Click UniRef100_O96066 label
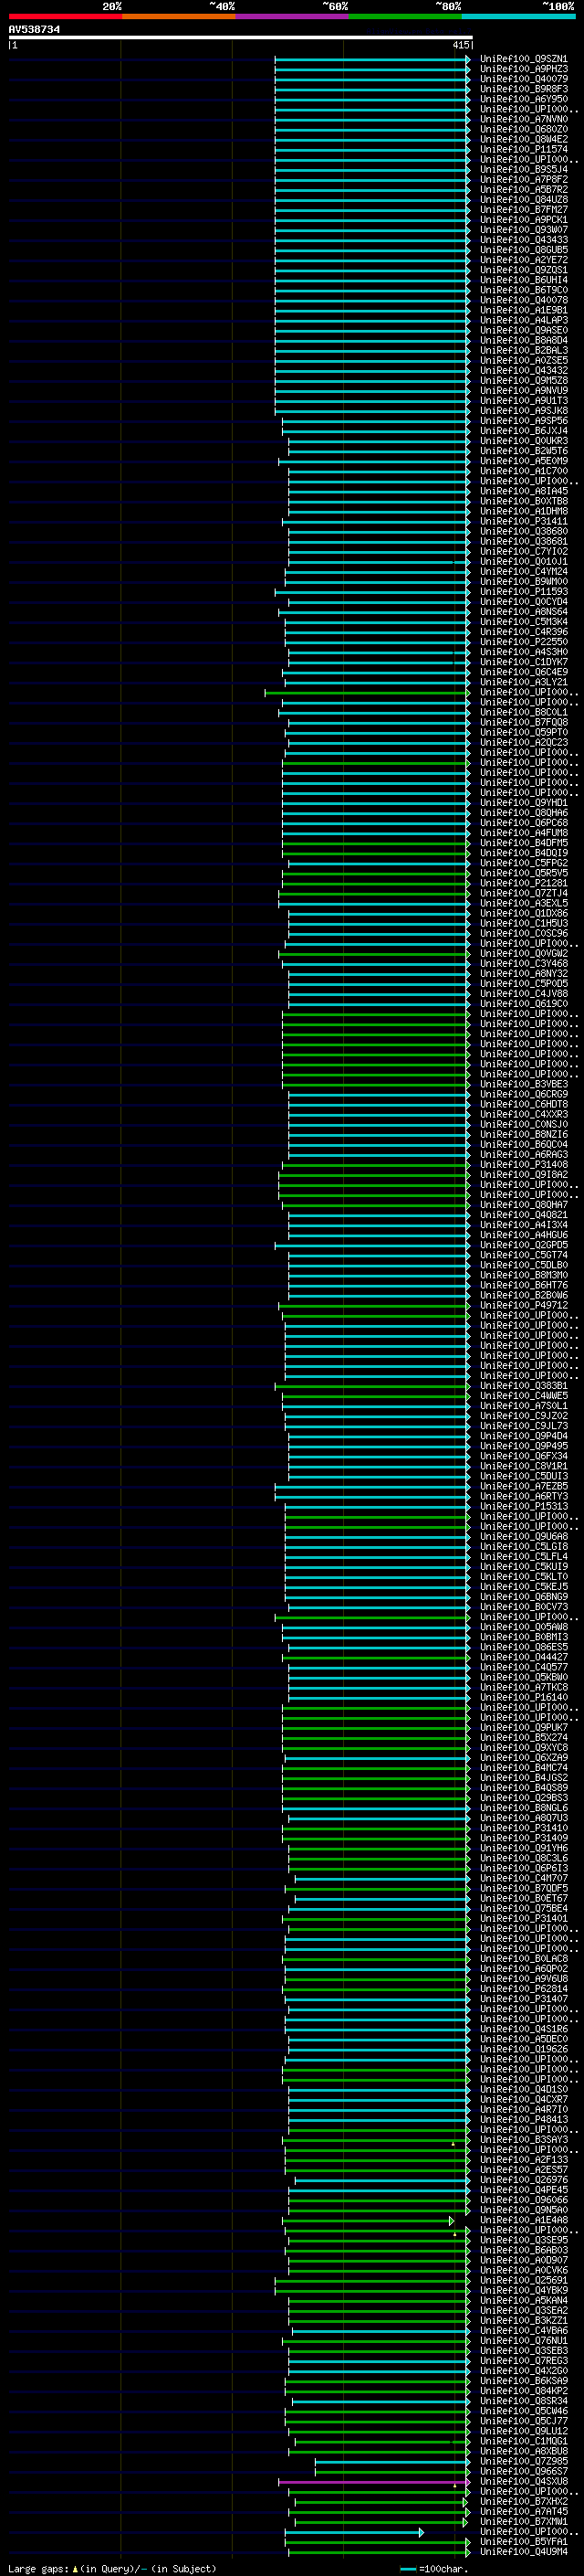Viewport: 584px width, 2576px height. click(x=523, y=2200)
